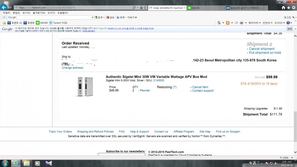Open the zoom level 150% dropdown
The height and width of the screenshot is (167, 297).
click(x=292, y=158)
